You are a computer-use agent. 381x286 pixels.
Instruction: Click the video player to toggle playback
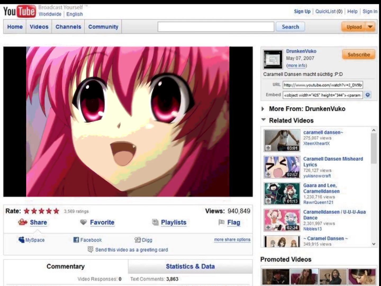tap(128, 122)
